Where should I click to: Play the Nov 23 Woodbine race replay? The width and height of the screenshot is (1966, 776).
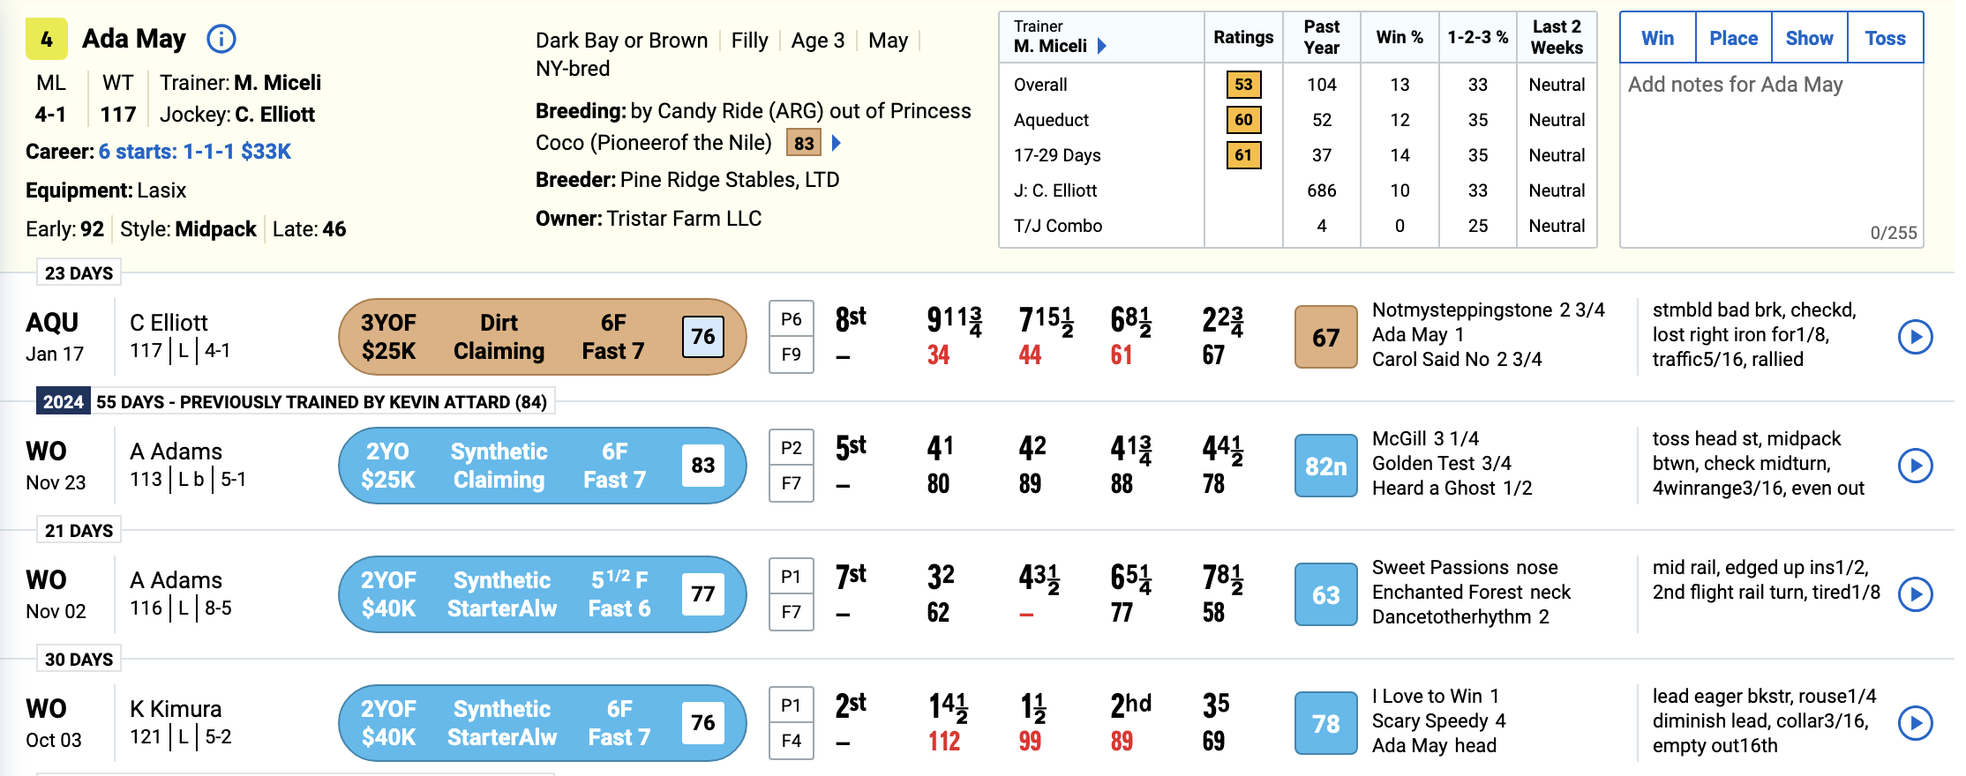click(x=1915, y=466)
